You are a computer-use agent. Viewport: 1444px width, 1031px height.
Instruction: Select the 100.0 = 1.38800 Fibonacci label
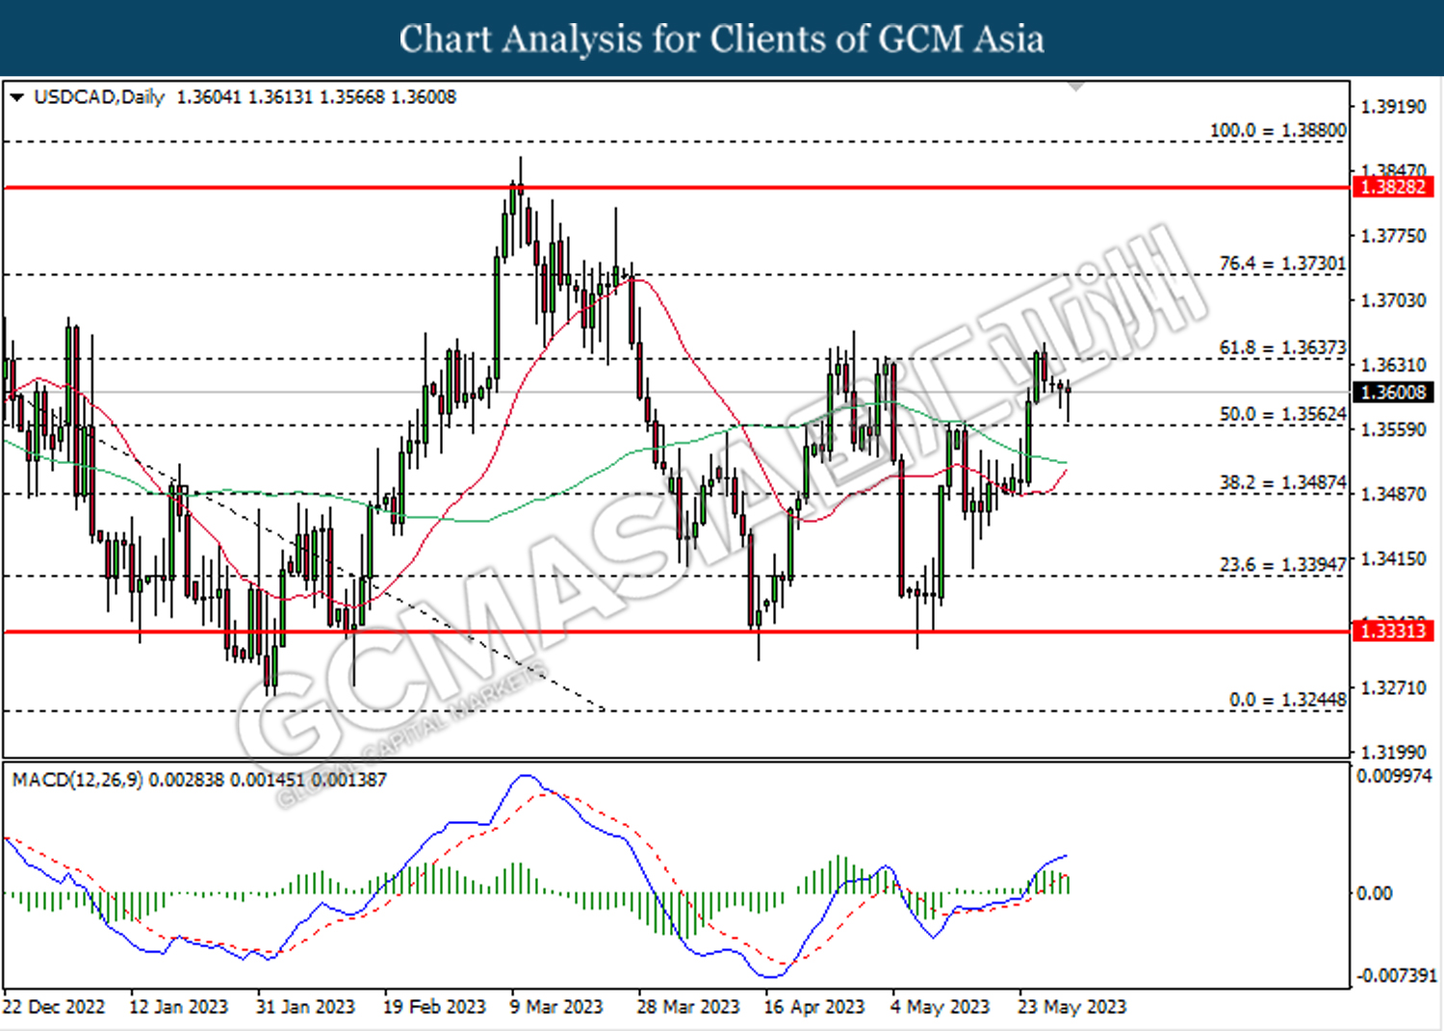tap(1277, 130)
